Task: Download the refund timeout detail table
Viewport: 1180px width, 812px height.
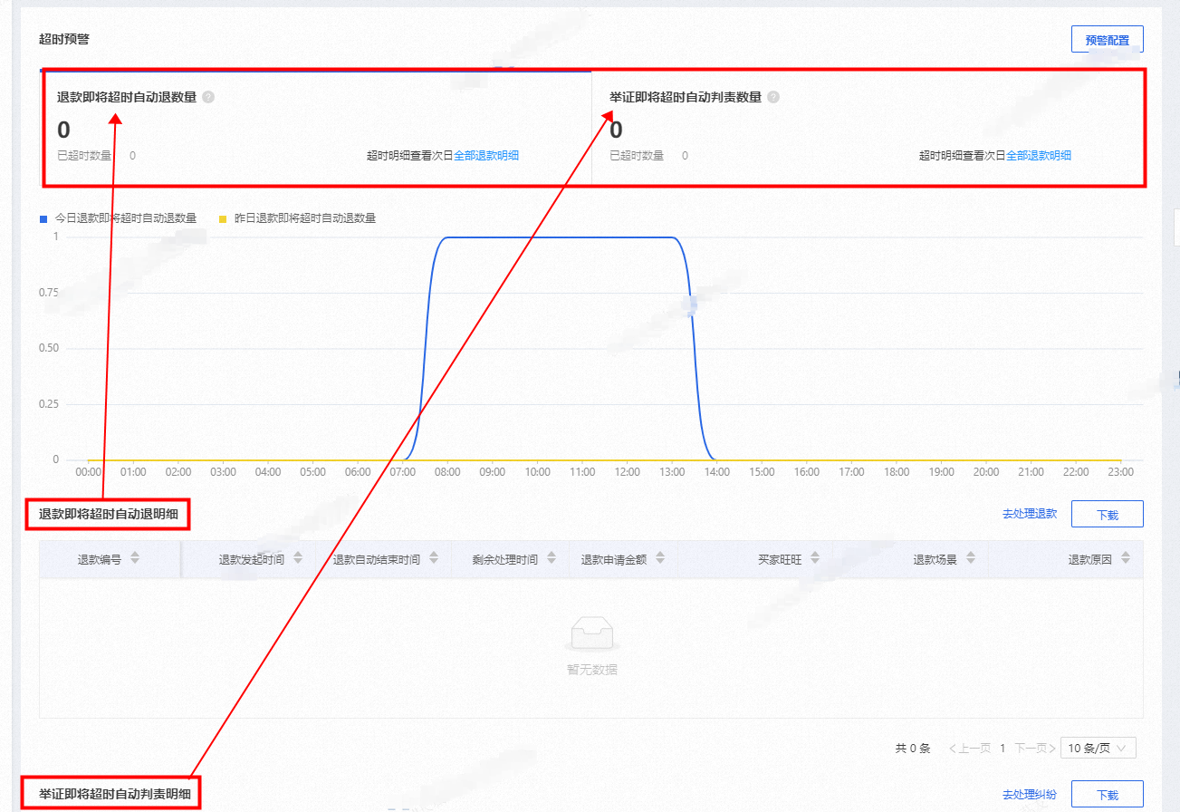Action: pyautogui.click(x=1107, y=514)
